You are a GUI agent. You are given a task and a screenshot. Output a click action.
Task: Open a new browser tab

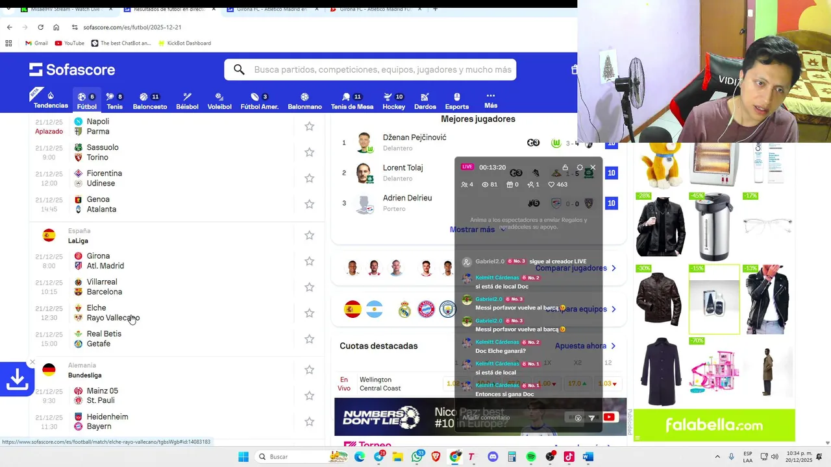(x=435, y=9)
